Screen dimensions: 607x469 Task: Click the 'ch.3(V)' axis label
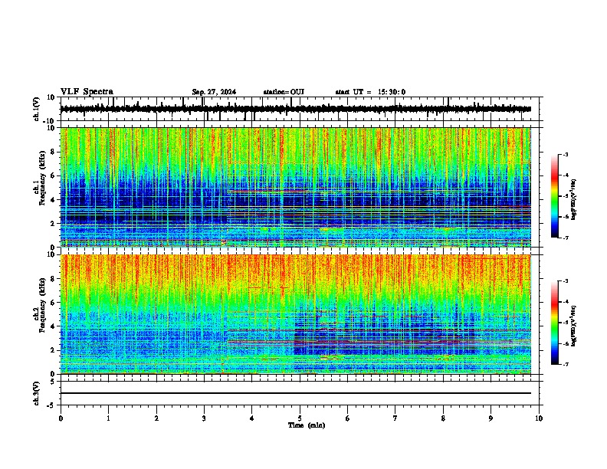pyautogui.click(x=37, y=393)
